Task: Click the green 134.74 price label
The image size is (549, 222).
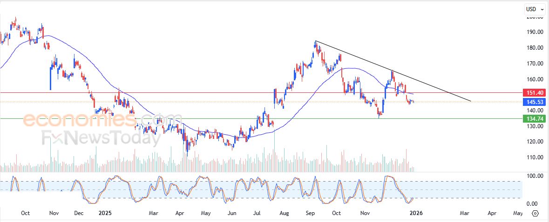Action: (x=535, y=119)
